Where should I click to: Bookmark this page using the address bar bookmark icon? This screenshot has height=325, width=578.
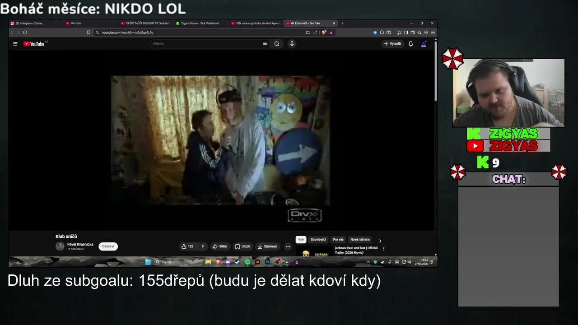89,32
